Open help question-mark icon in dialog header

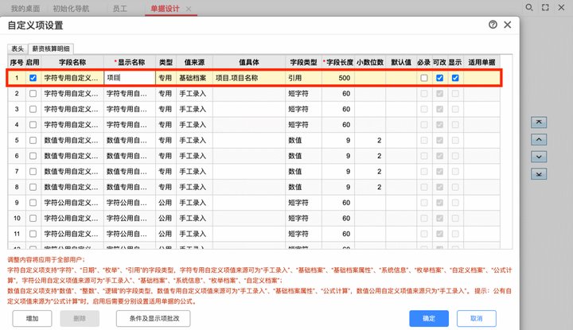pyautogui.click(x=493, y=25)
